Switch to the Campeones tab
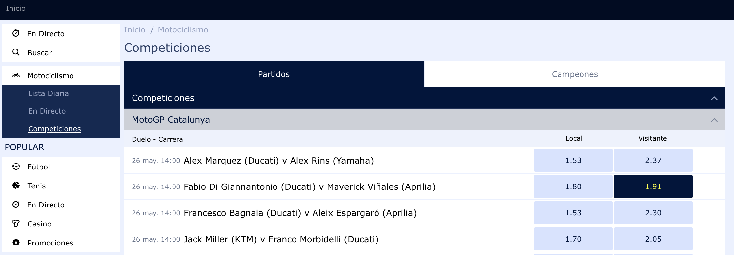 pyautogui.click(x=575, y=74)
